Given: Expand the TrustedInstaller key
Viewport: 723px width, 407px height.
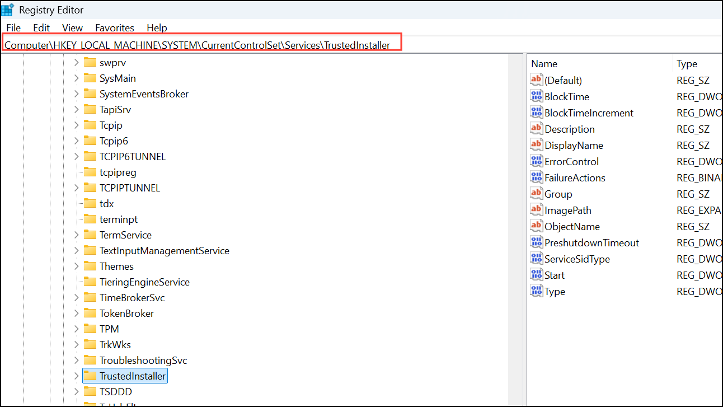Looking at the screenshot, I should pos(77,376).
